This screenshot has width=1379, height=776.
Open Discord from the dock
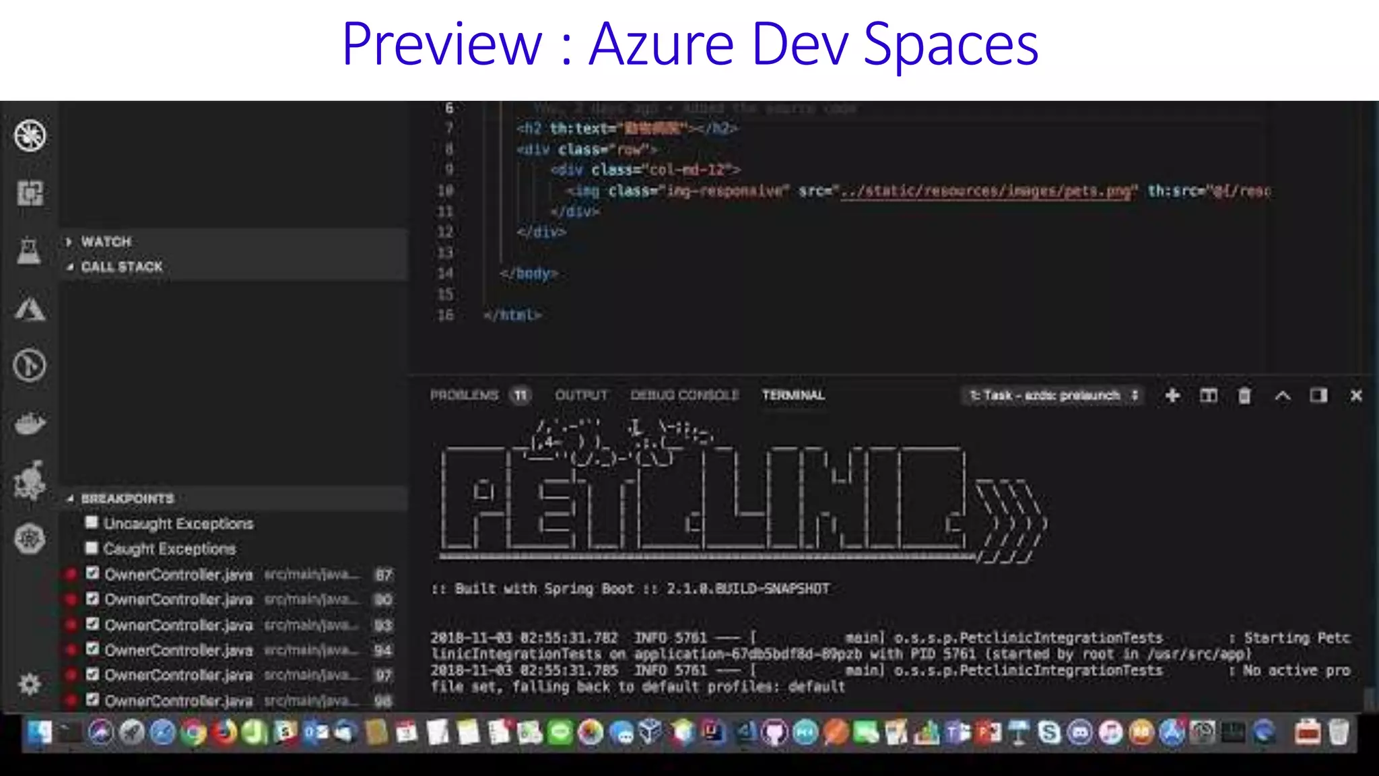pyautogui.click(x=1080, y=733)
